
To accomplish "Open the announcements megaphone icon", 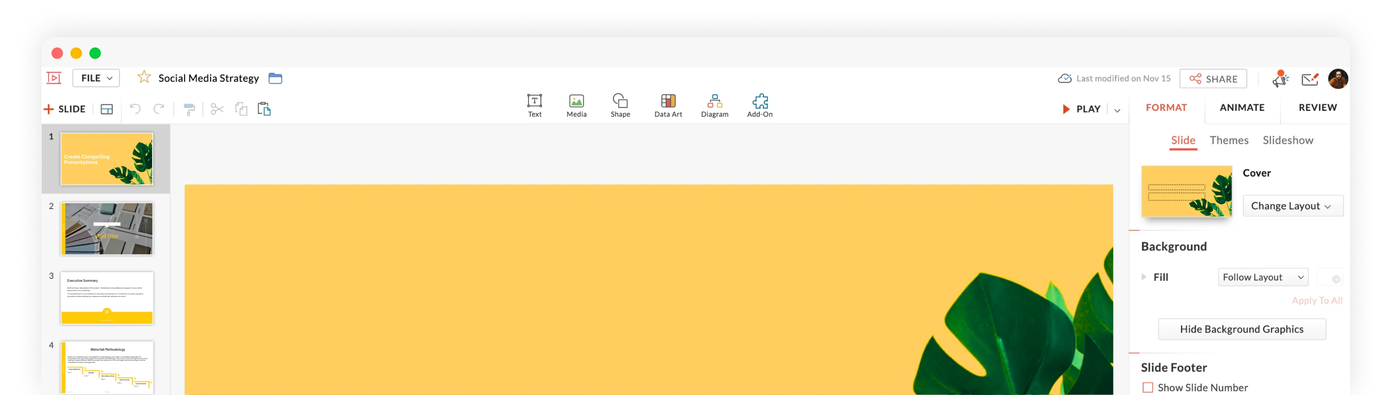I will coord(1280,79).
